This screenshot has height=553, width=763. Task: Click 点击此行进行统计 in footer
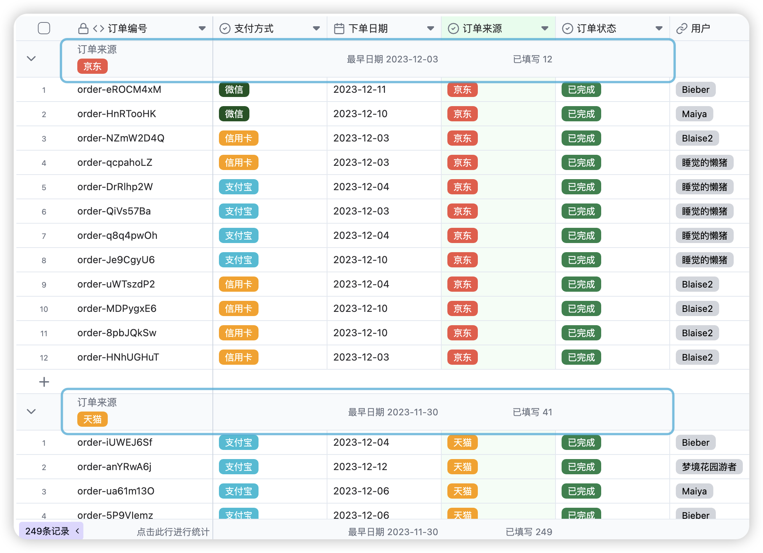click(173, 532)
